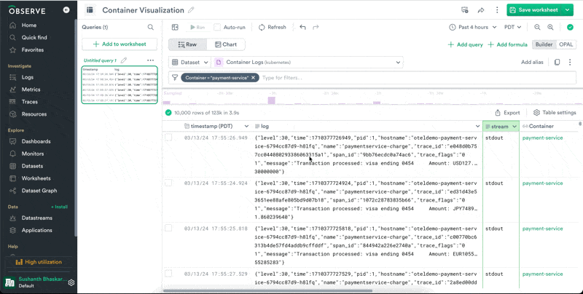Expand timestamp (PDT) column menu
The width and height of the screenshot is (583, 294).
(246, 126)
